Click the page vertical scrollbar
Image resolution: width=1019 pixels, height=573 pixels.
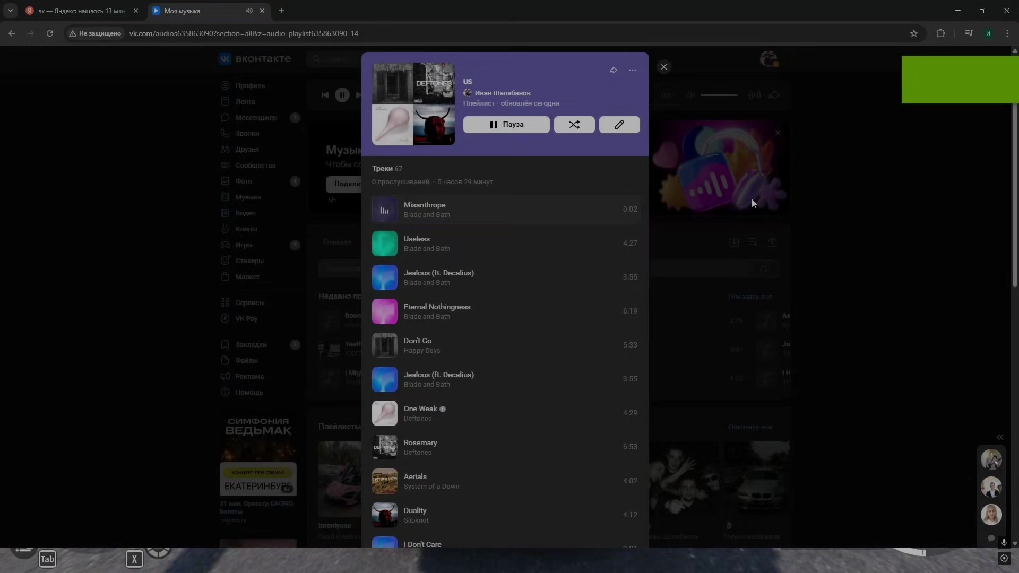point(1015,170)
